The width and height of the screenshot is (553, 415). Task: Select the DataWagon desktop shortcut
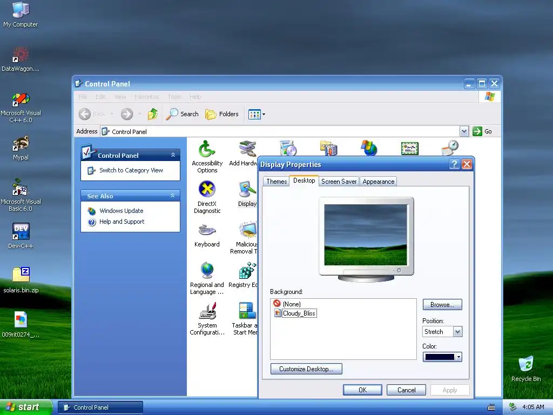21,59
